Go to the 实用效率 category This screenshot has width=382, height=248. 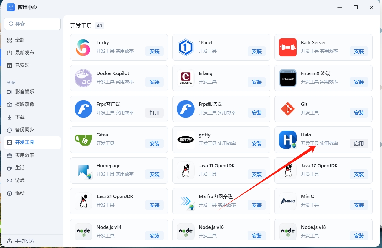(x=24, y=155)
